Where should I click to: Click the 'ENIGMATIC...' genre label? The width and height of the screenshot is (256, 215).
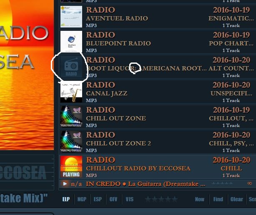pyautogui.click(x=231, y=18)
